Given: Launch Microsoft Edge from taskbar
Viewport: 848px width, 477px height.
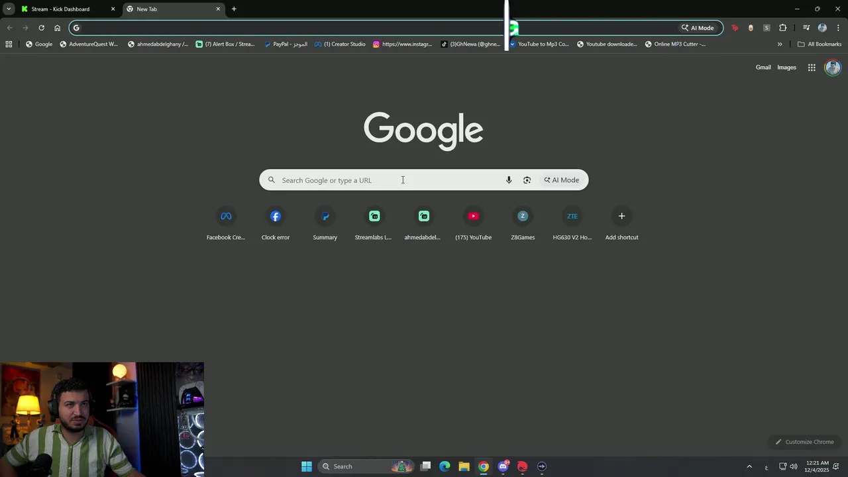Looking at the screenshot, I should (x=445, y=466).
